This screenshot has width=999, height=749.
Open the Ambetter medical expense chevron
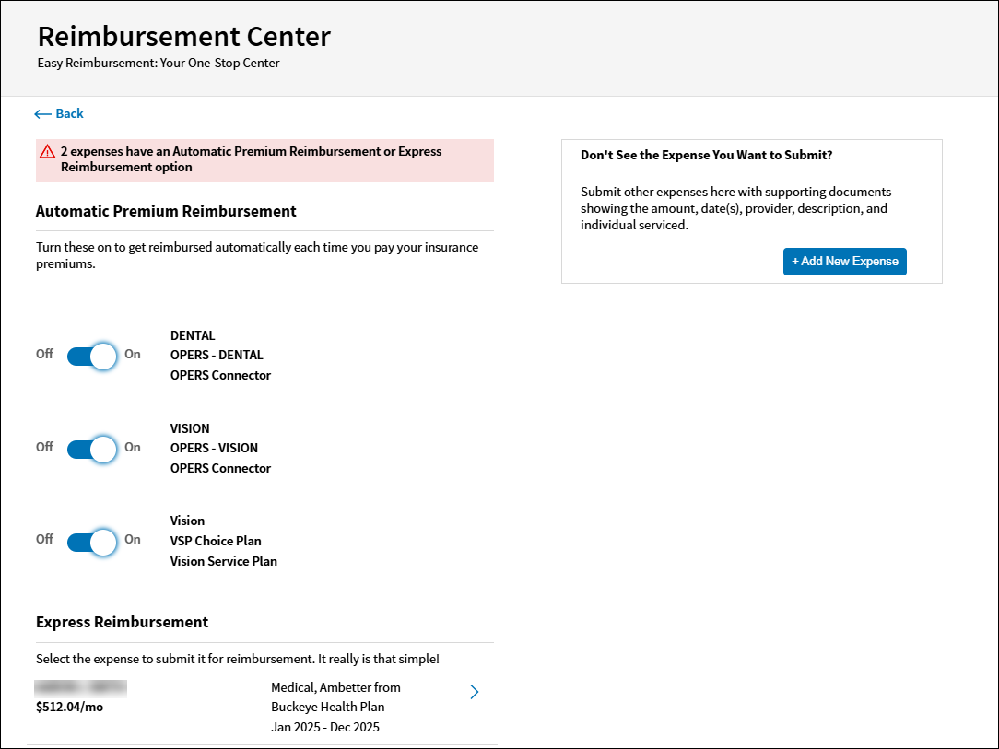(474, 692)
